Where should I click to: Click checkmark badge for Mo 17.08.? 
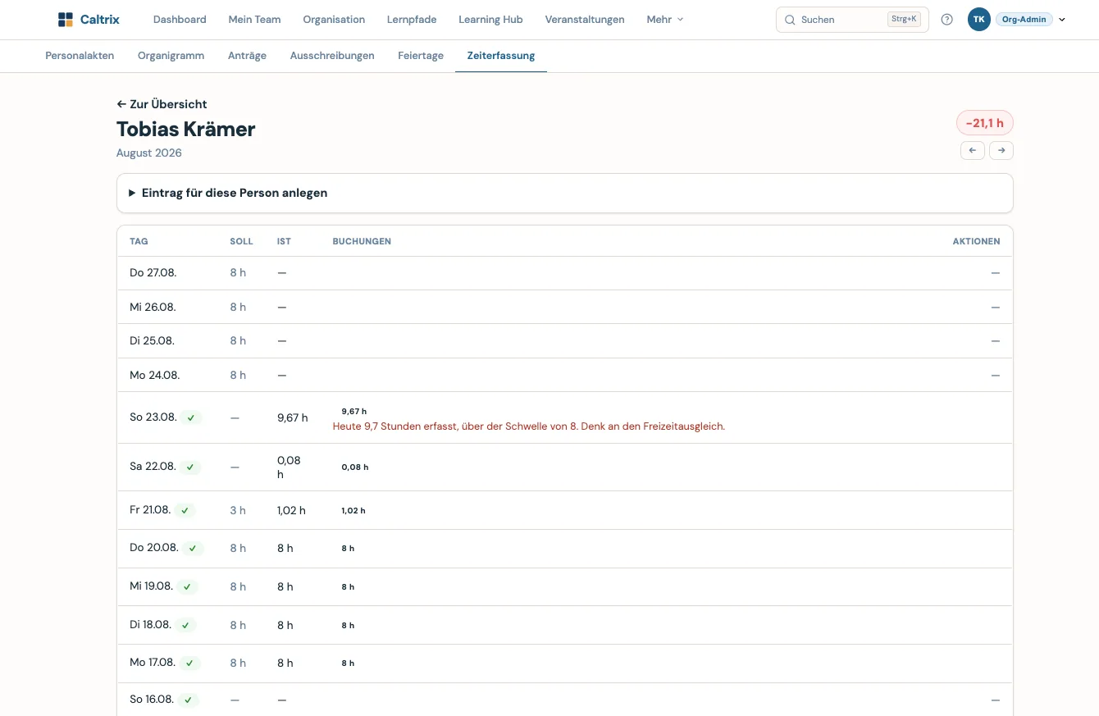point(190,663)
